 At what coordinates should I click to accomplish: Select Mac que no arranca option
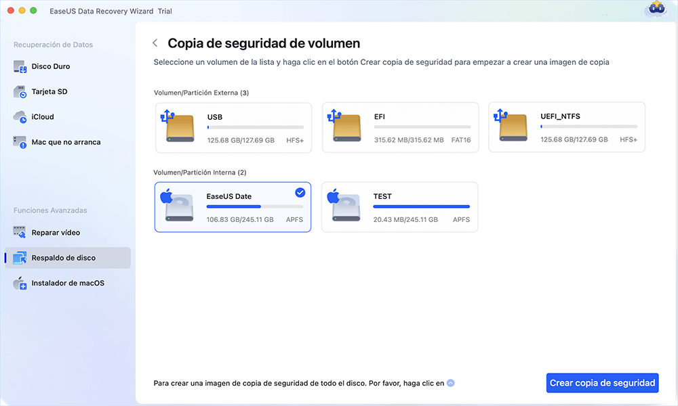[67, 142]
